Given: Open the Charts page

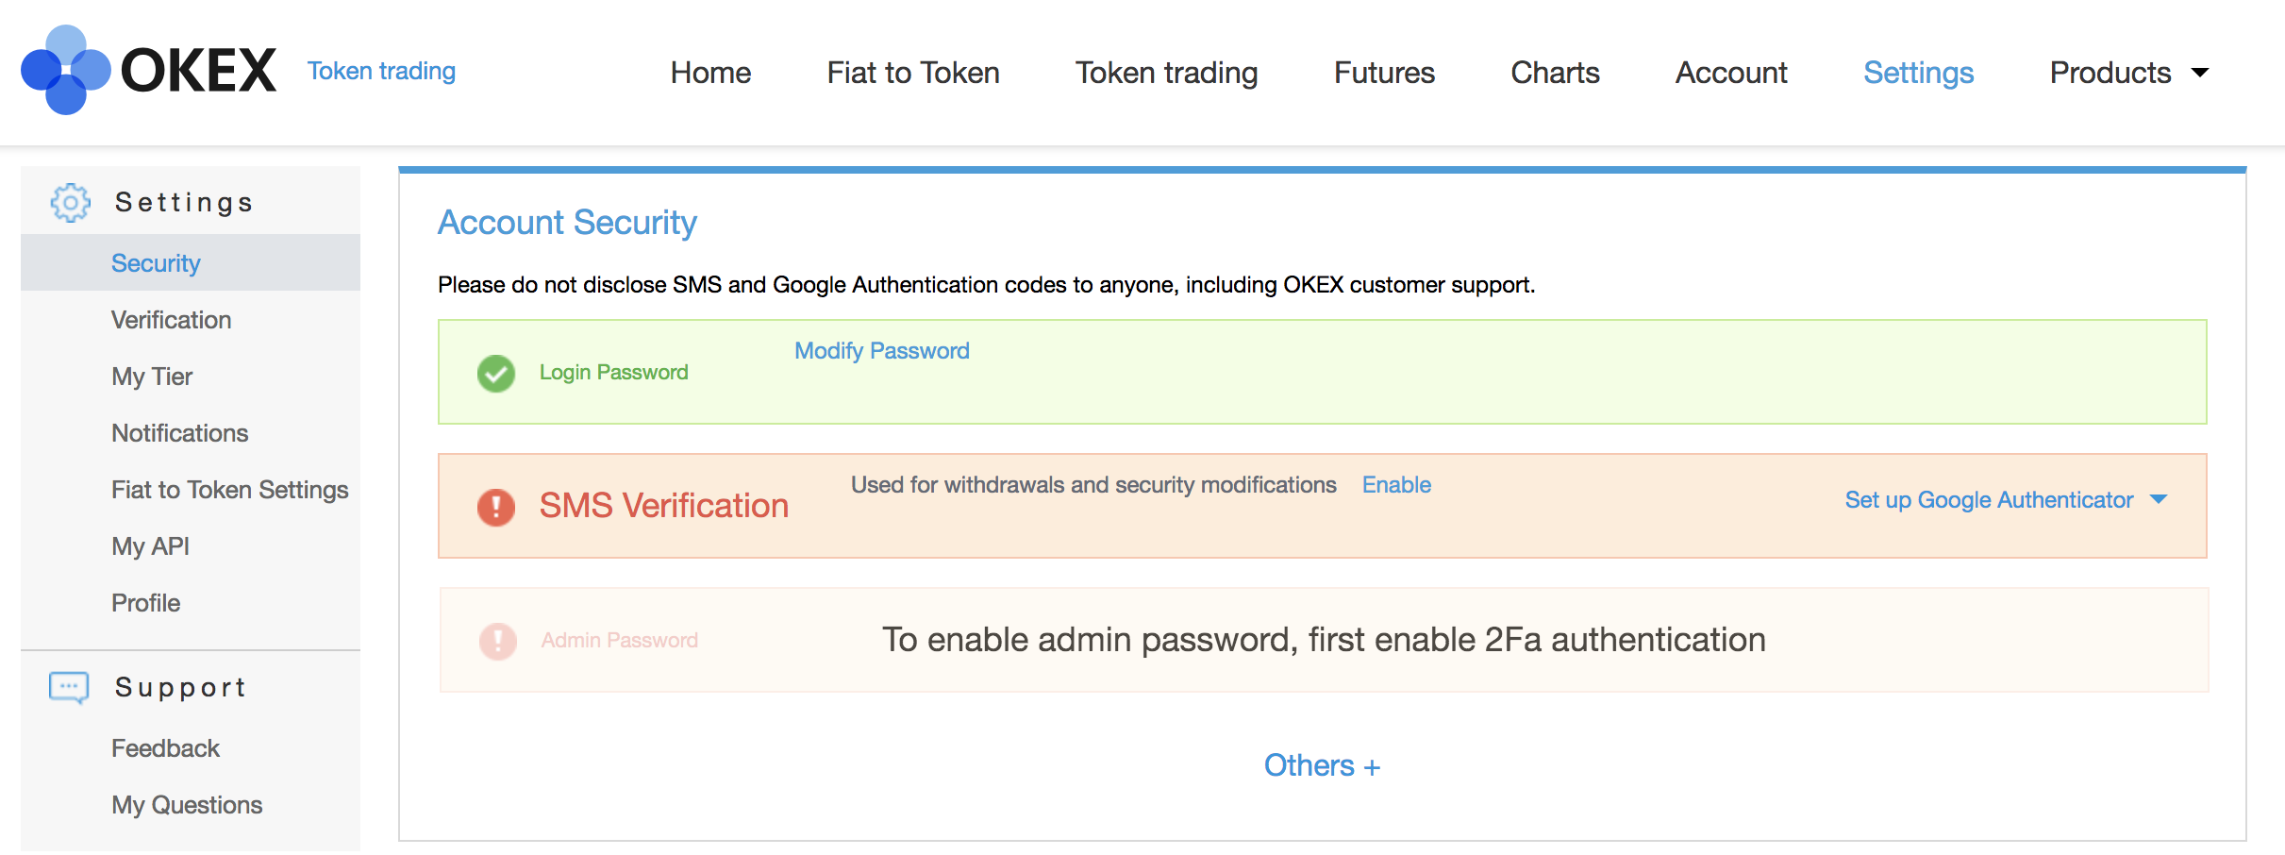Looking at the screenshot, I should pyautogui.click(x=1555, y=73).
